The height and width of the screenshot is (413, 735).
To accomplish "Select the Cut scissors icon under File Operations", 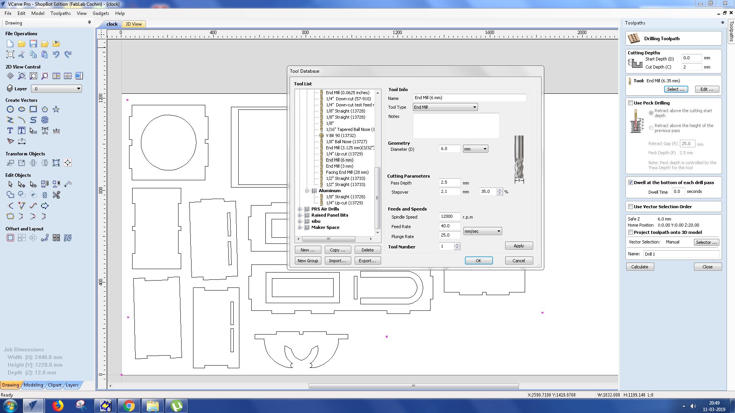I will 22,54.
